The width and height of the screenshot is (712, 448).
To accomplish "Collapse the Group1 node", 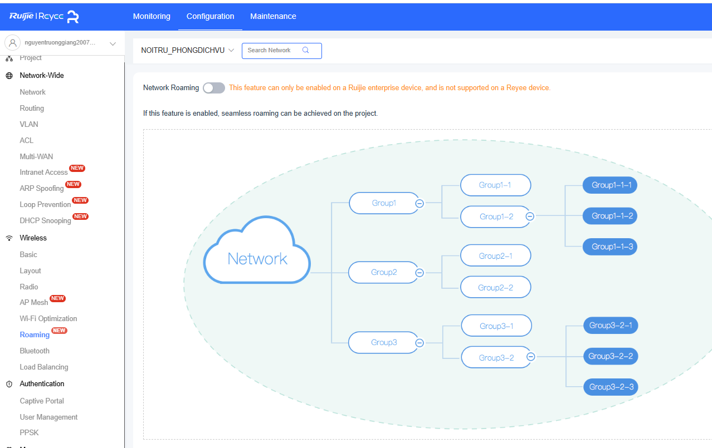I will pos(420,204).
